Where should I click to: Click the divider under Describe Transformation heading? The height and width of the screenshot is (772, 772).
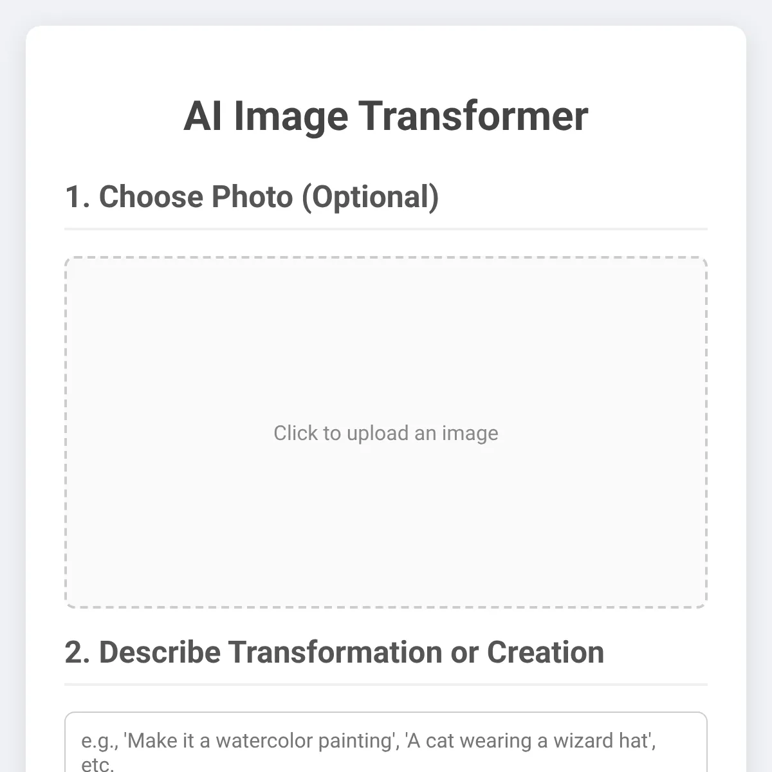click(x=386, y=684)
